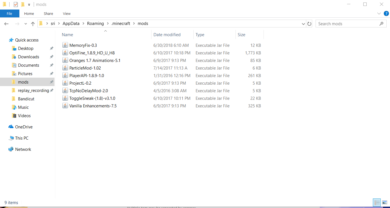Viewport: 390px width, 208px height.
Task: Unpin Documents from Quick access
Action: (51, 65)
